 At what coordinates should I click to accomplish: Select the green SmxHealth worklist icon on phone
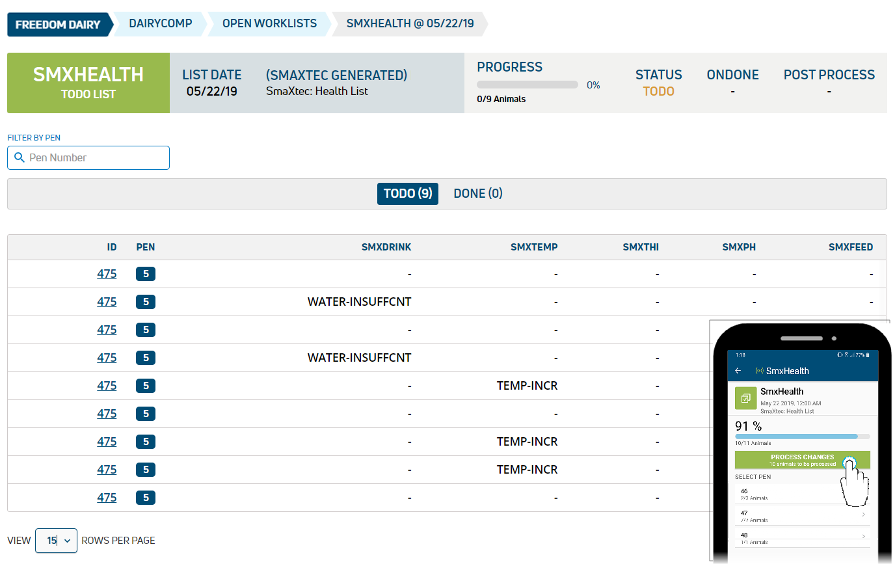(745, 398)
